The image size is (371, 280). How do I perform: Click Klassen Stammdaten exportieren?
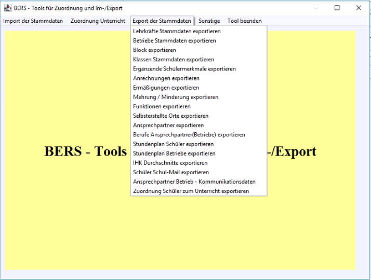point(174,60)
